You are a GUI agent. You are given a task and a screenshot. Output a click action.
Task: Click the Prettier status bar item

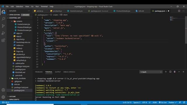click(173, 102)
